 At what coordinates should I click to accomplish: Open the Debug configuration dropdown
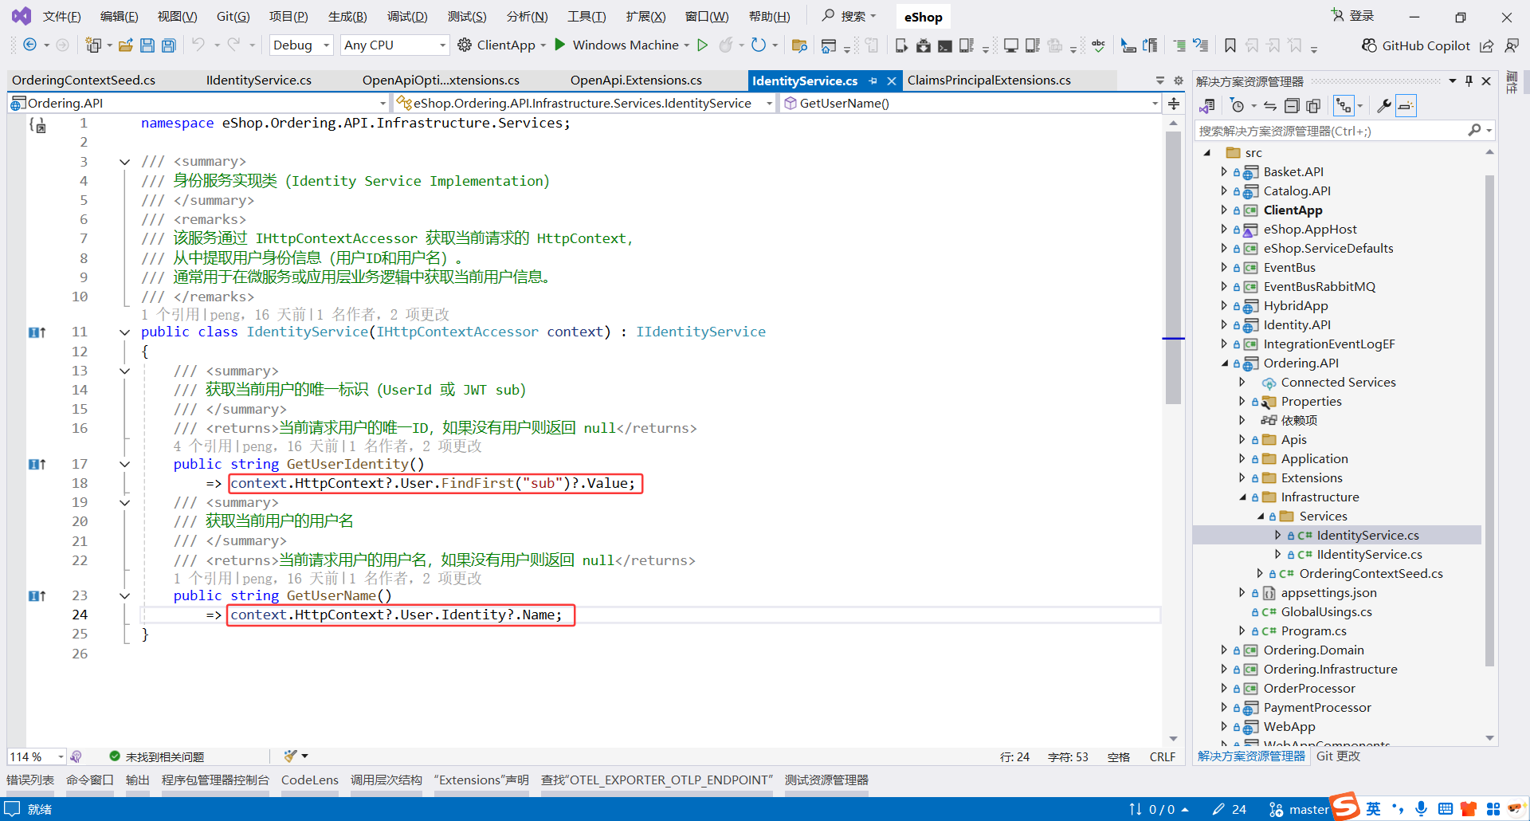[301, 45]
